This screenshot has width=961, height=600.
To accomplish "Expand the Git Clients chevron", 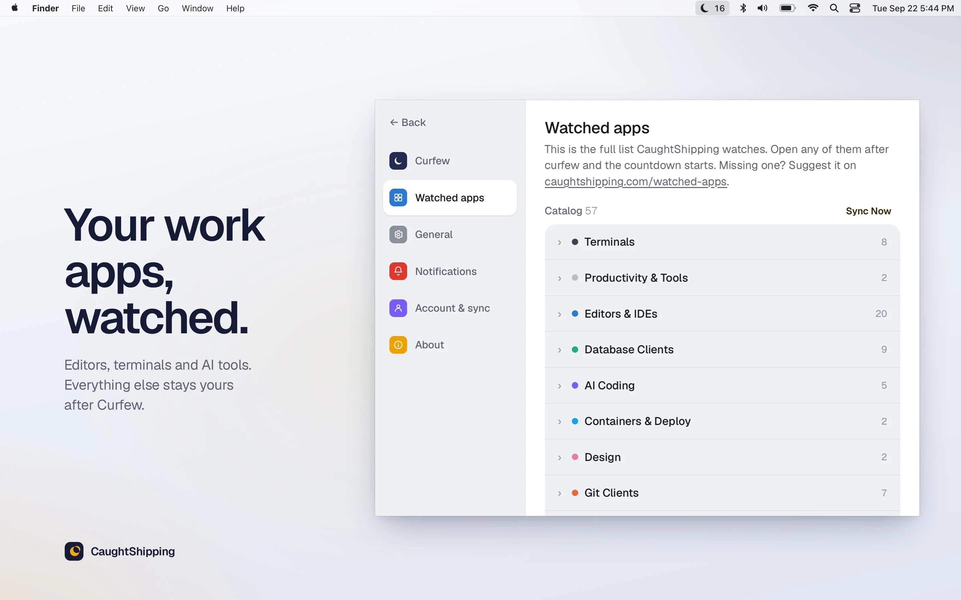I will click(x=560, y=493).
